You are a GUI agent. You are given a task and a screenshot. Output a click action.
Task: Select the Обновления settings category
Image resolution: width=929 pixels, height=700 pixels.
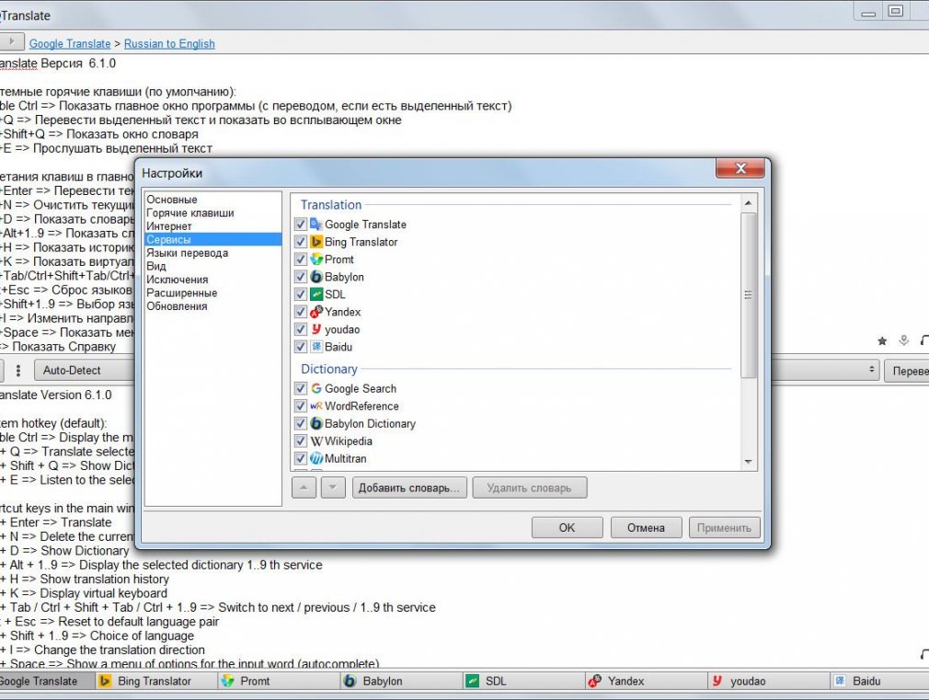pos(212,305)
